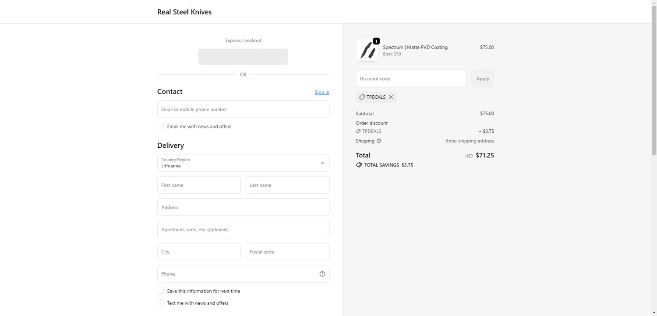This screenshot has width=657, height=316.
Task: Remove the TPDEALS discount code tag
Action: [x=391, y=97]
